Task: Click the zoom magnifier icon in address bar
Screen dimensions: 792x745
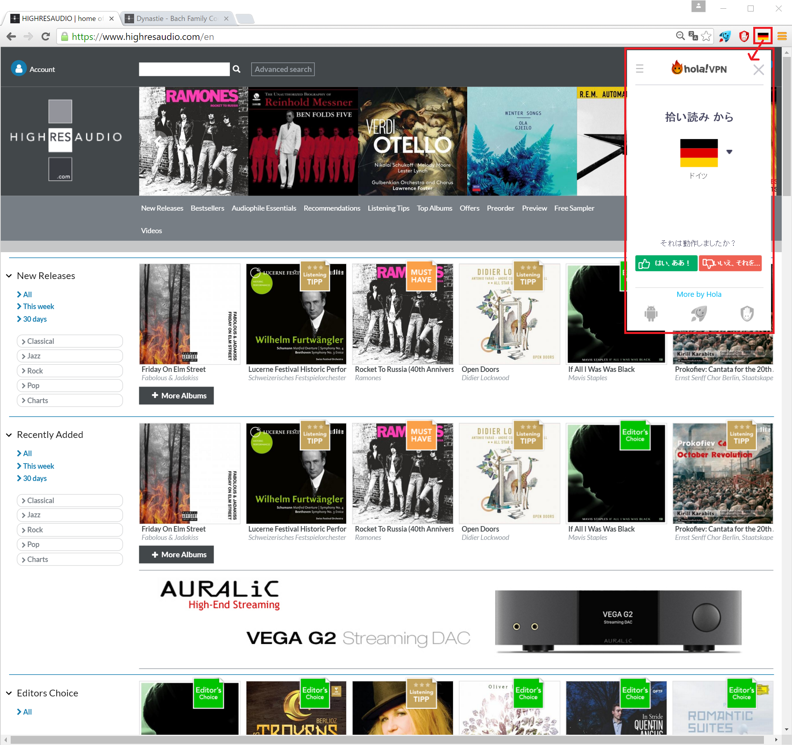Action: [680, 36]
